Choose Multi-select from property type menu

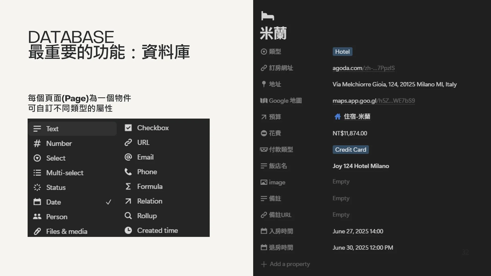pos(65,173)
